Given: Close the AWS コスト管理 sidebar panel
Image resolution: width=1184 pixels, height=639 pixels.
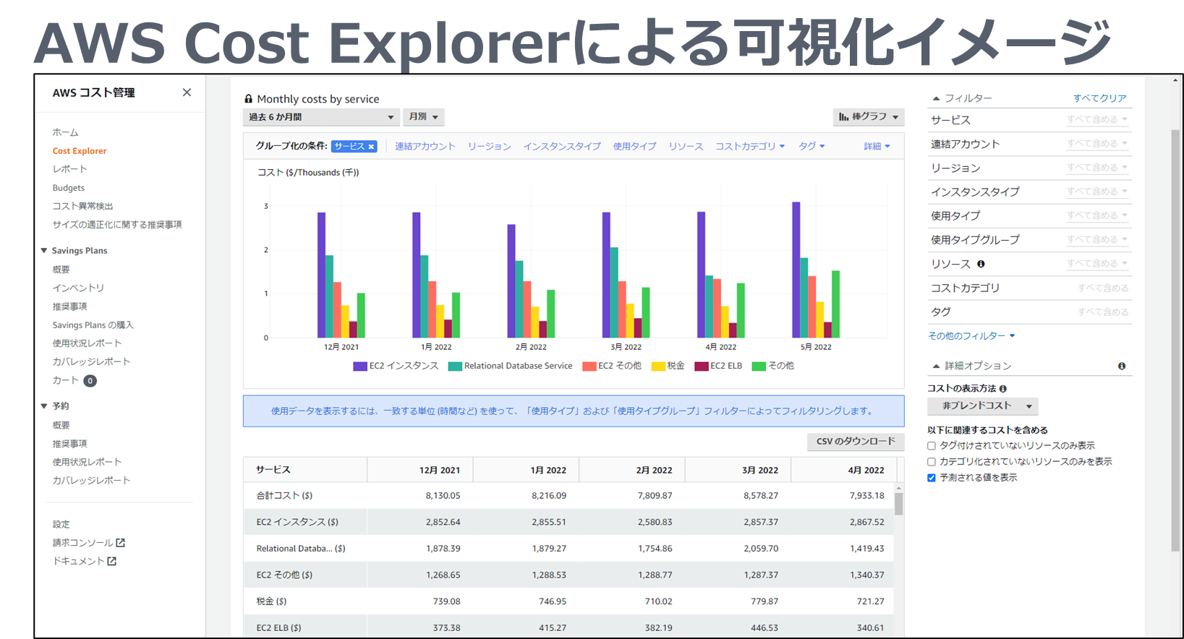Looking at the screenshot, I should (x=187, y=93).
